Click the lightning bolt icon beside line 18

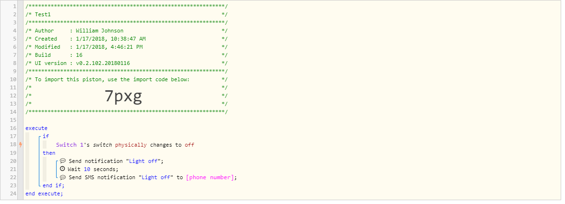coord(21,144)
